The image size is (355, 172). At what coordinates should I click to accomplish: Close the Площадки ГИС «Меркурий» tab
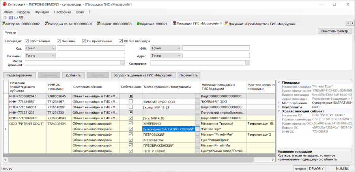point(221,23)
